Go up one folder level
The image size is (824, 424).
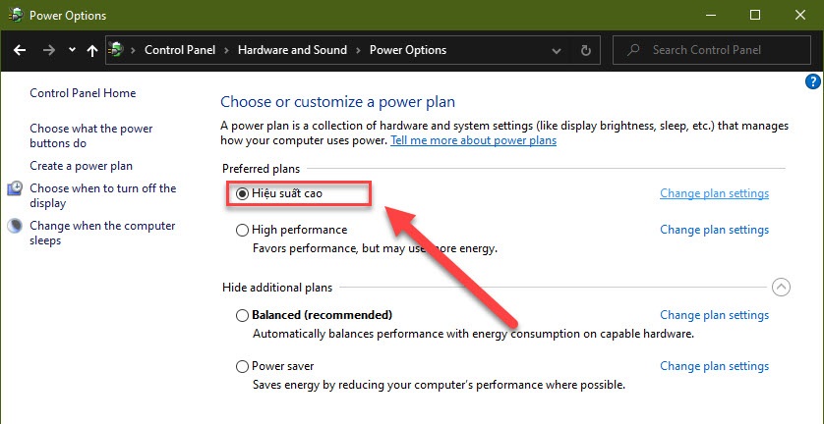pyautogui.click(x=92, y=50)
